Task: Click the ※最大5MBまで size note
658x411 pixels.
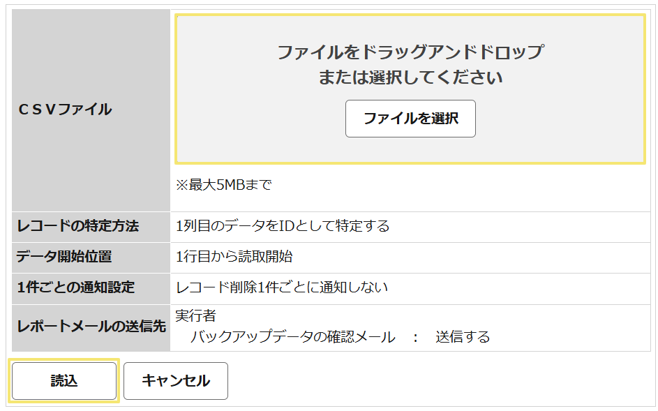Action: pos(224,185)
